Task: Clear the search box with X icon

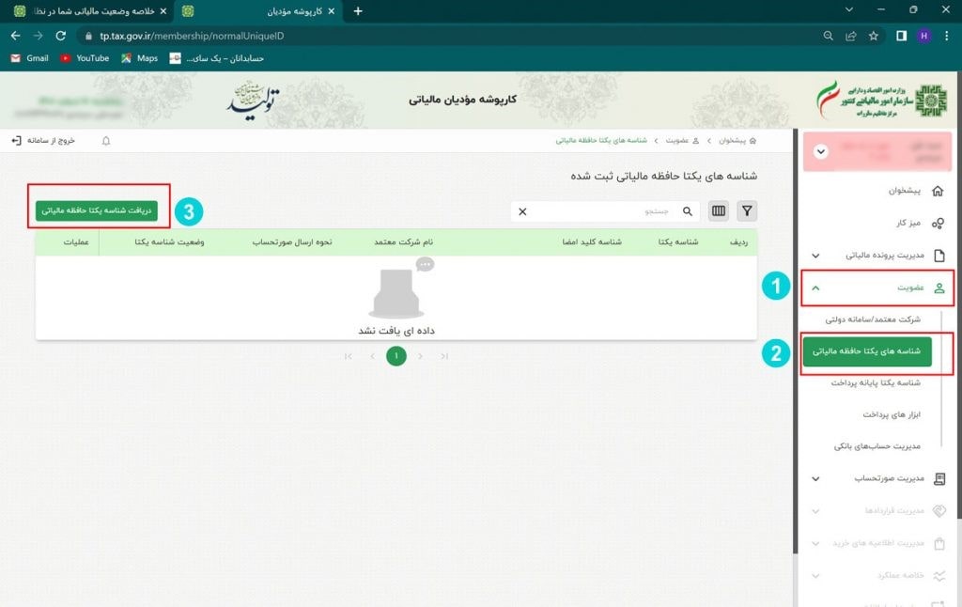Action: tap(523, 211)
